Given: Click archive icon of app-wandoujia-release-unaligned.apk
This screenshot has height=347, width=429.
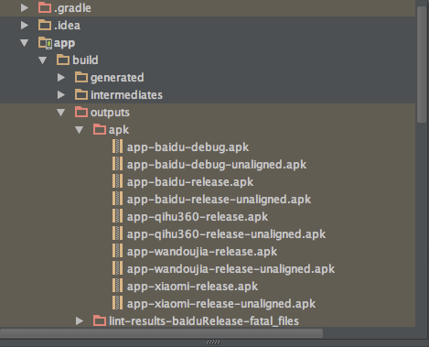Looking at the screenshot, I should point(117,268).
